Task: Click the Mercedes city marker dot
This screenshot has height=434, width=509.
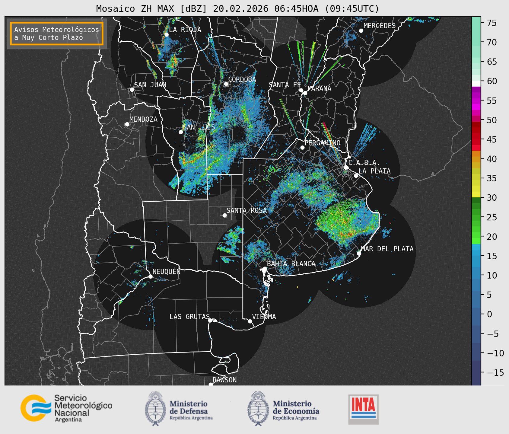Action: click(x=361, y=31)
